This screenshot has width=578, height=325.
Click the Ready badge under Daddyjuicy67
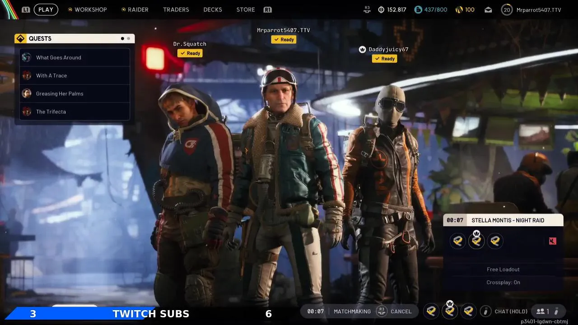[384, 59]
